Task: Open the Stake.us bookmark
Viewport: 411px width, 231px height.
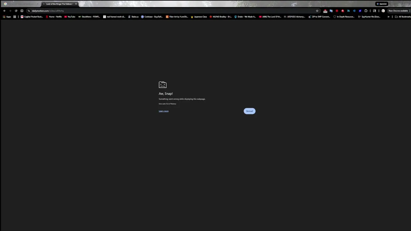Action: click(x=133, y=17)
